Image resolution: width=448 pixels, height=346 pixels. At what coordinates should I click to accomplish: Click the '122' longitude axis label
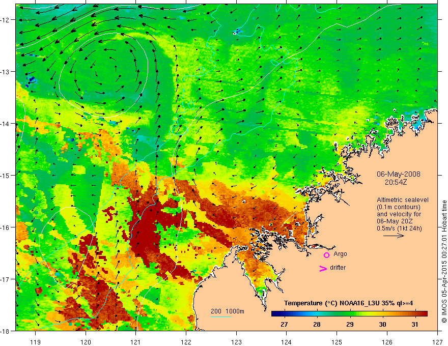(x=186, y=342)
